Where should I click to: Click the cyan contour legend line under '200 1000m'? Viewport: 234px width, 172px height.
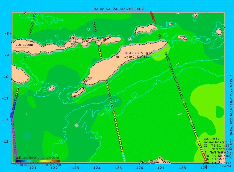(22, 48)
